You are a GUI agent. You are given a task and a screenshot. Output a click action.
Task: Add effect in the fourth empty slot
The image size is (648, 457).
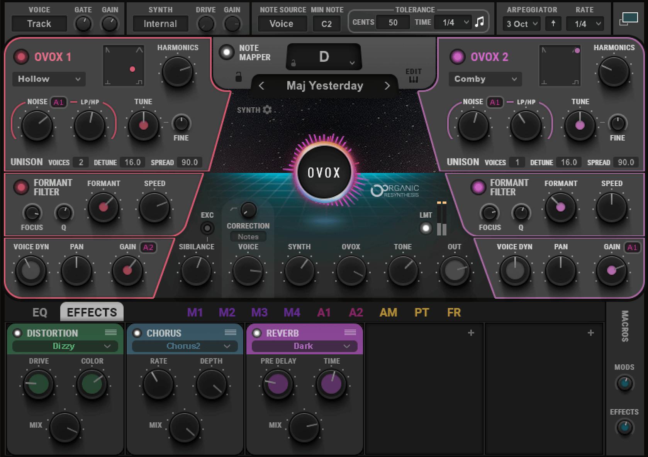[471, 333]
